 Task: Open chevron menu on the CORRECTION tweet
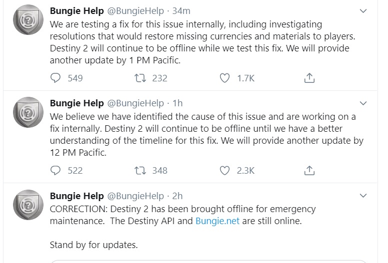pyautogui.click(x=363, y=196)
